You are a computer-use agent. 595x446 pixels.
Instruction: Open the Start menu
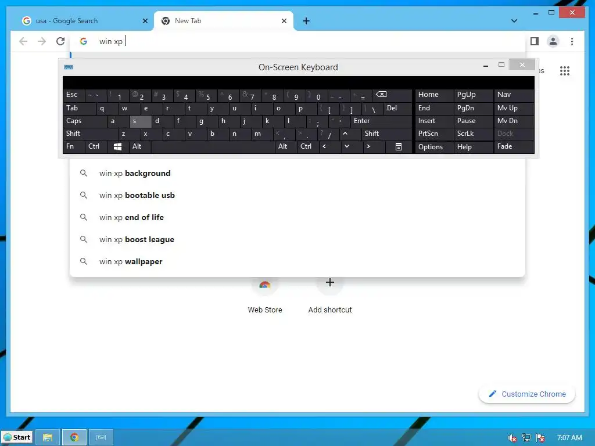click(16, 437)
